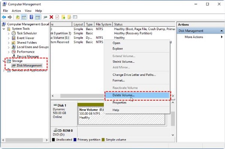The width and height of the screenshot is (225, 149).
Task: Choose Shrink Volume... in context menu
Action: click(137, 62)
